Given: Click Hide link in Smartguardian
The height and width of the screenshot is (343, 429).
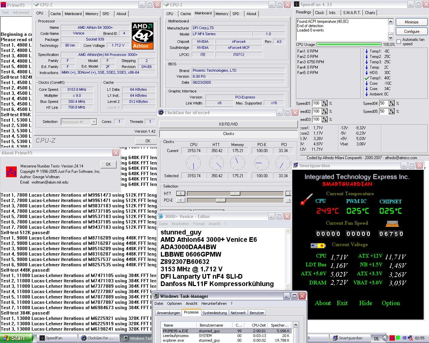Looking at the screenshot, I should 365,303.
